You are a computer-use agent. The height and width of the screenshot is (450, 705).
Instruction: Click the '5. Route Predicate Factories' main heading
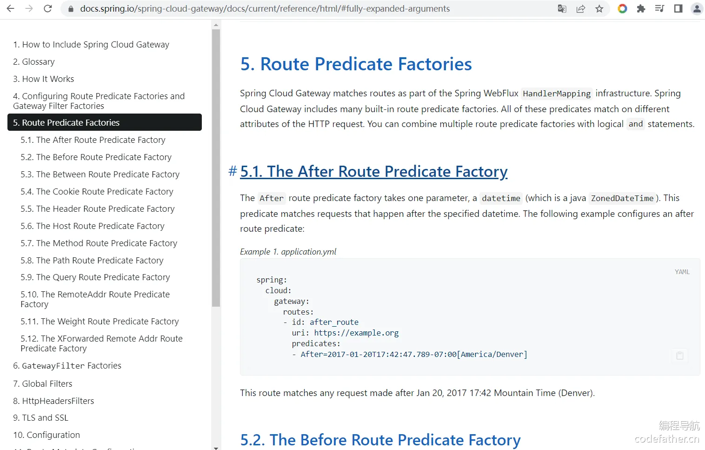point(356,64)
